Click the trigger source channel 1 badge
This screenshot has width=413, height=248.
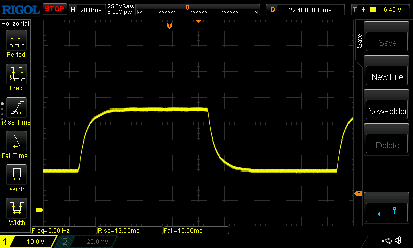click(x=373, y=10)
